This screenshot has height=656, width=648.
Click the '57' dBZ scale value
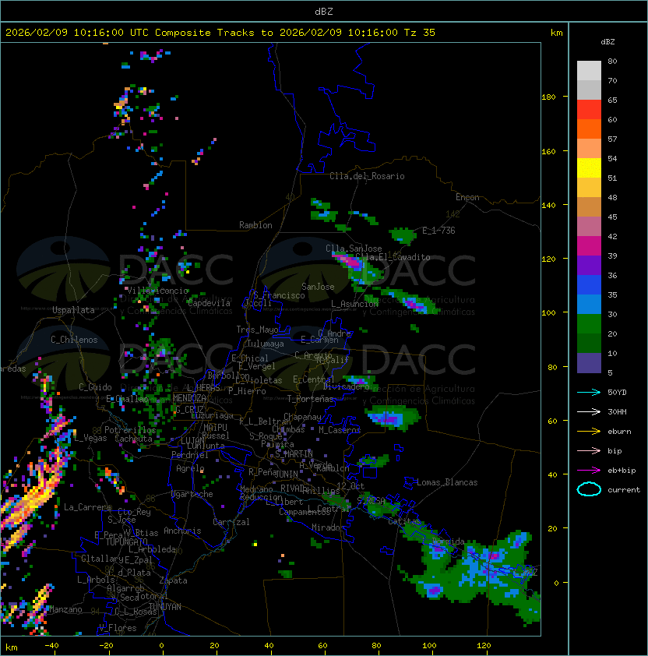(x=612, y=139)
